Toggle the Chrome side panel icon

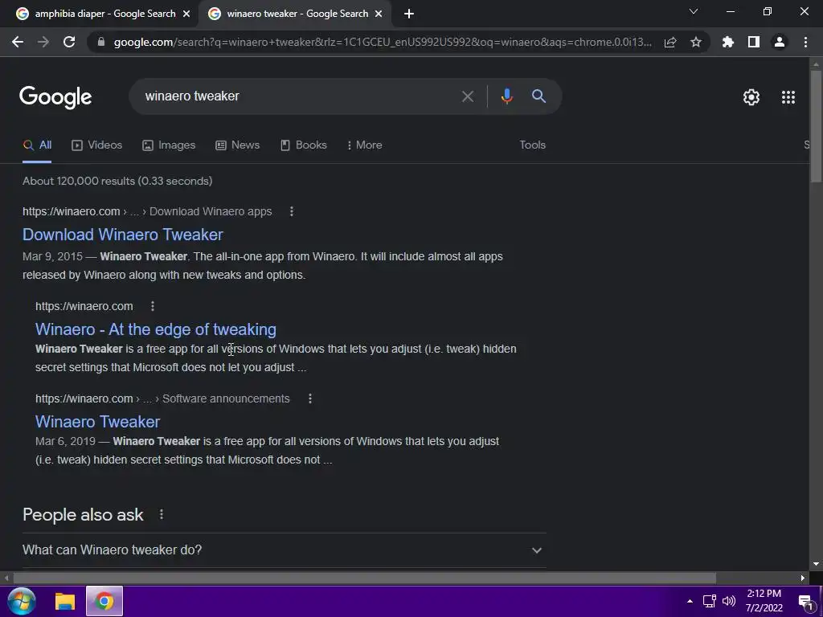(754, 42)
